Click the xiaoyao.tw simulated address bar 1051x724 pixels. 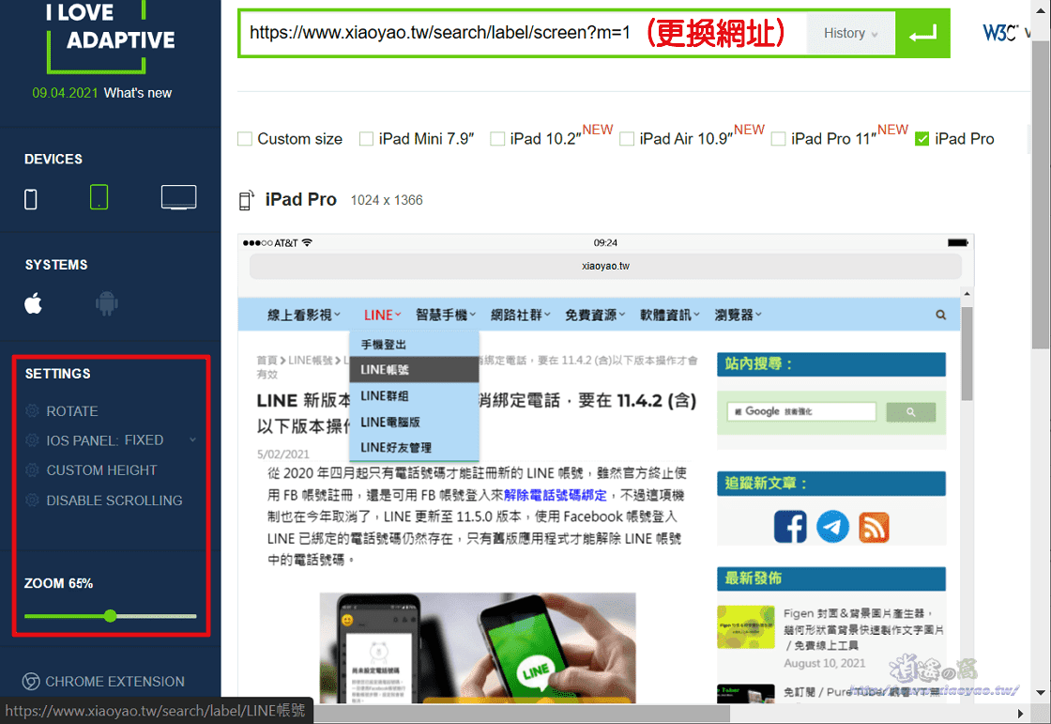pos(605,267)
